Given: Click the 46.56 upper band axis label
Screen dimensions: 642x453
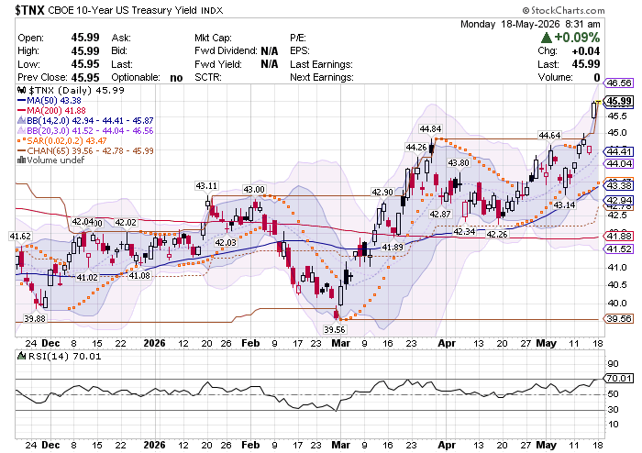Looking at the screenshot, I should coord(619,83).
